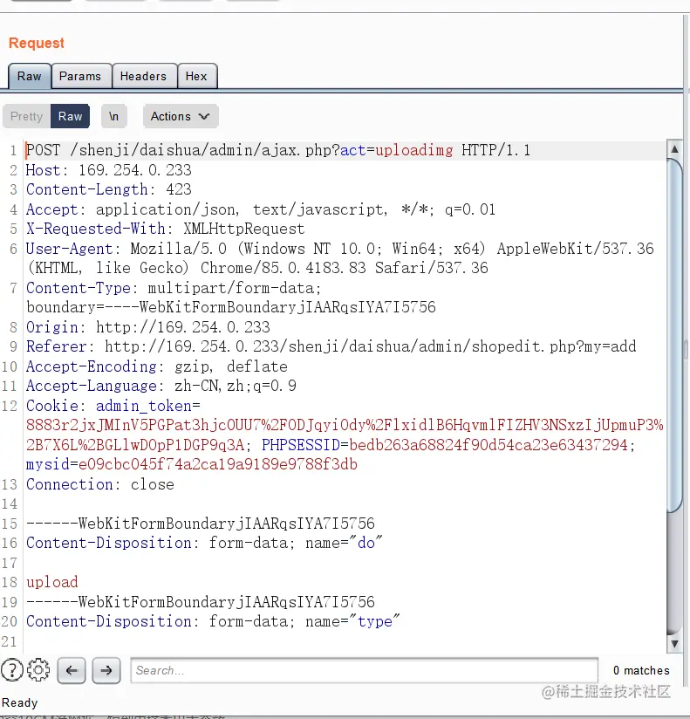Focus the Search input field
The image size is (690, 719).
(x=365, y=670)
